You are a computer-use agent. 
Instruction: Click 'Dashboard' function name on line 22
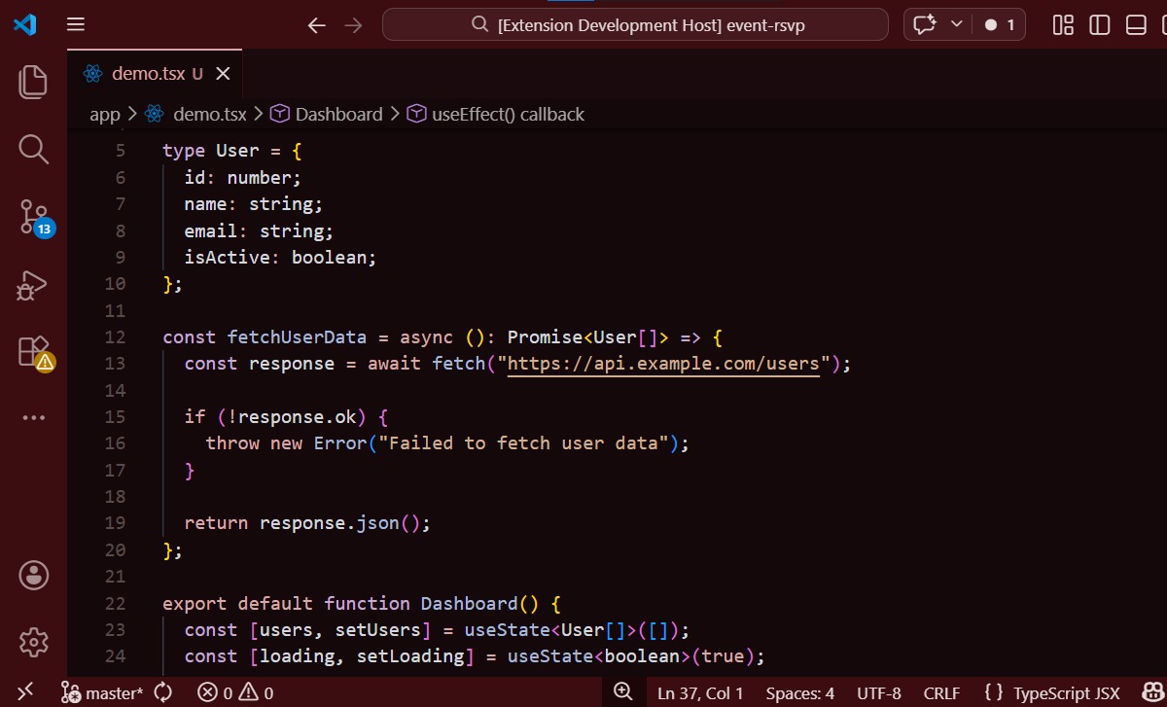click(469, 603)
